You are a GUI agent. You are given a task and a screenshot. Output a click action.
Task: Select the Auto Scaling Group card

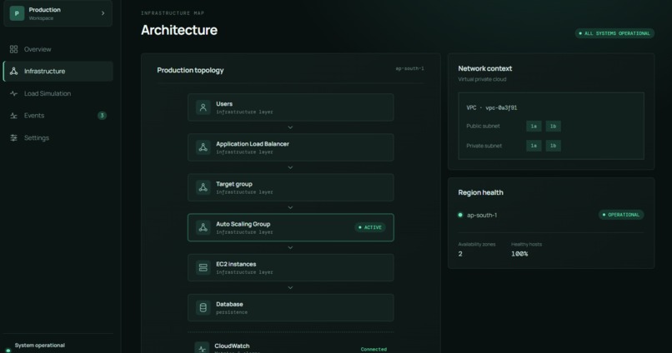pyautogui.click(x=291, y=227)
